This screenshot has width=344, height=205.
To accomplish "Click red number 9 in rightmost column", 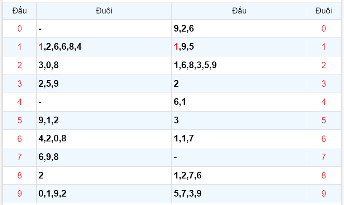I will (323, 194).
